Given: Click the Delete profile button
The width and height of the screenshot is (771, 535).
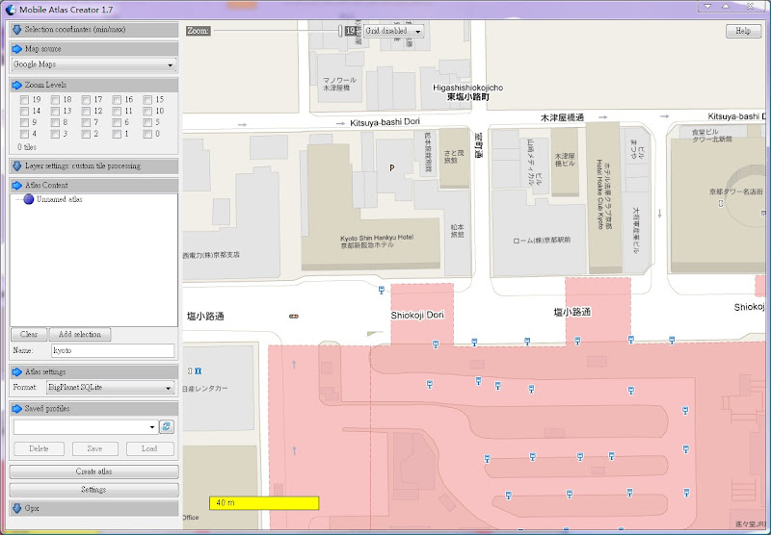Looking at the screenshot, I should pos(39,448).
